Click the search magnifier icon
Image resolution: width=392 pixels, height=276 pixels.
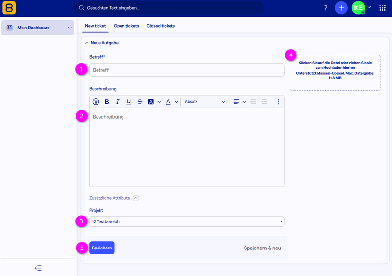tap(81, 8)
